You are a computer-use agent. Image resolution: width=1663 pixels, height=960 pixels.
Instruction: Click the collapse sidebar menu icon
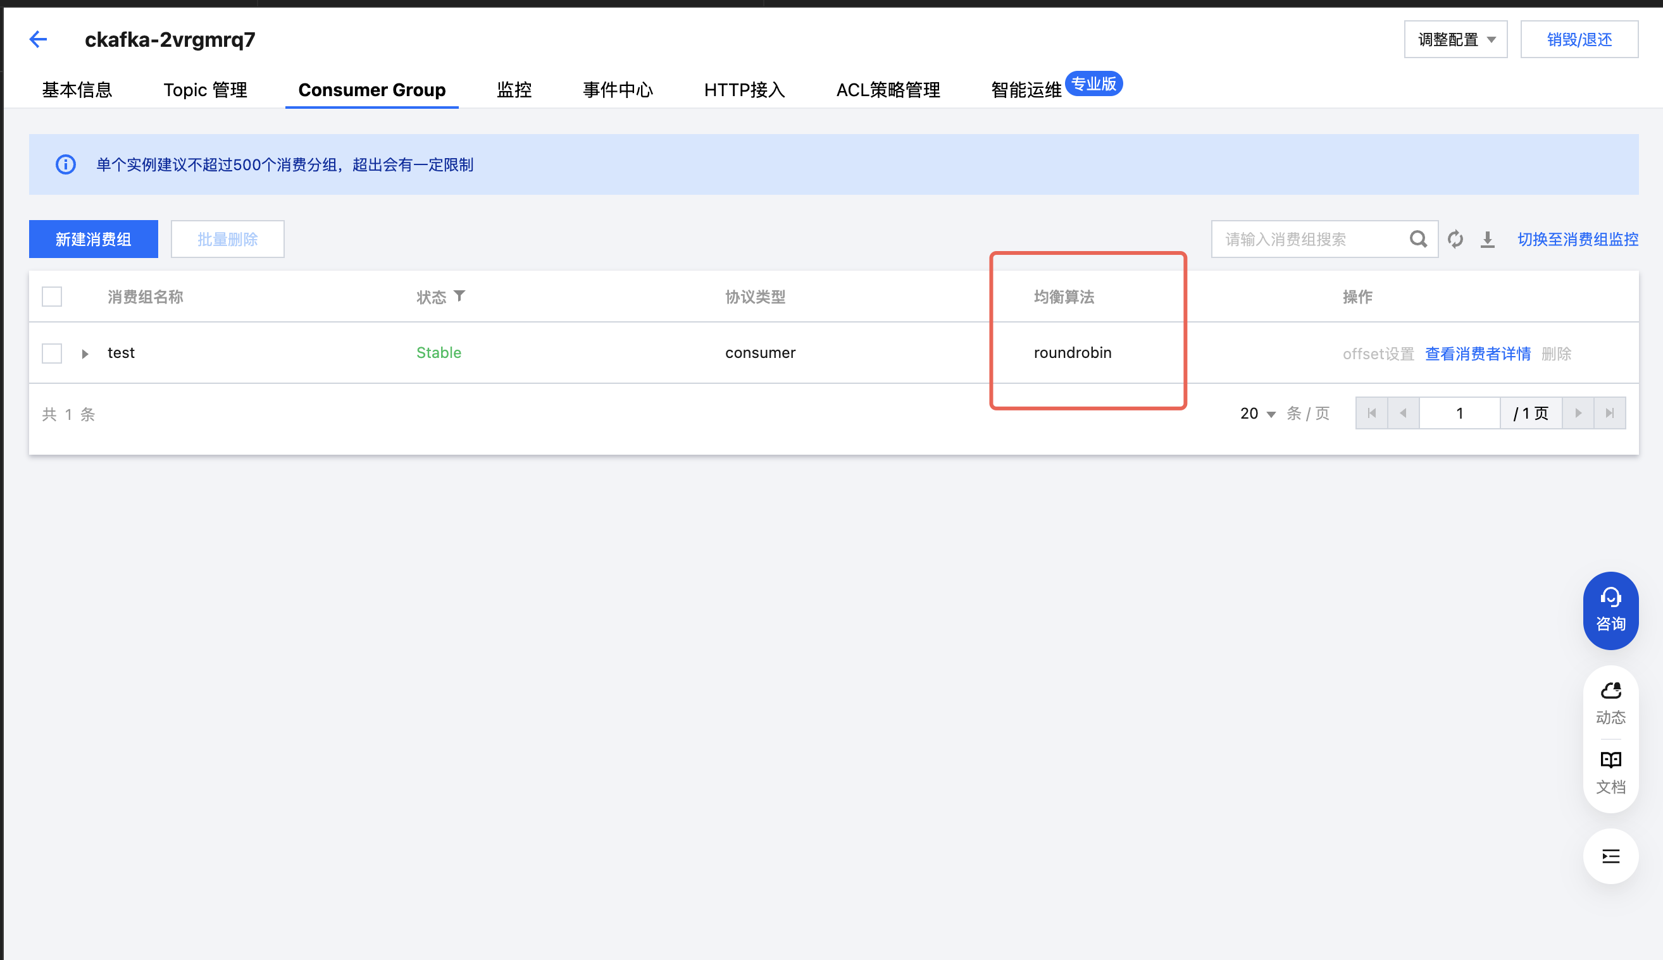1610,856
